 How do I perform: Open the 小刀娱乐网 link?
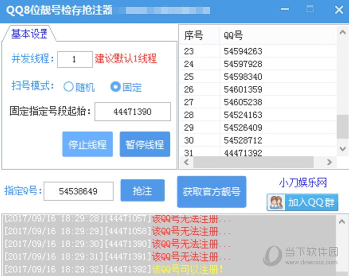pyautogui.click(x=303, y=183)
